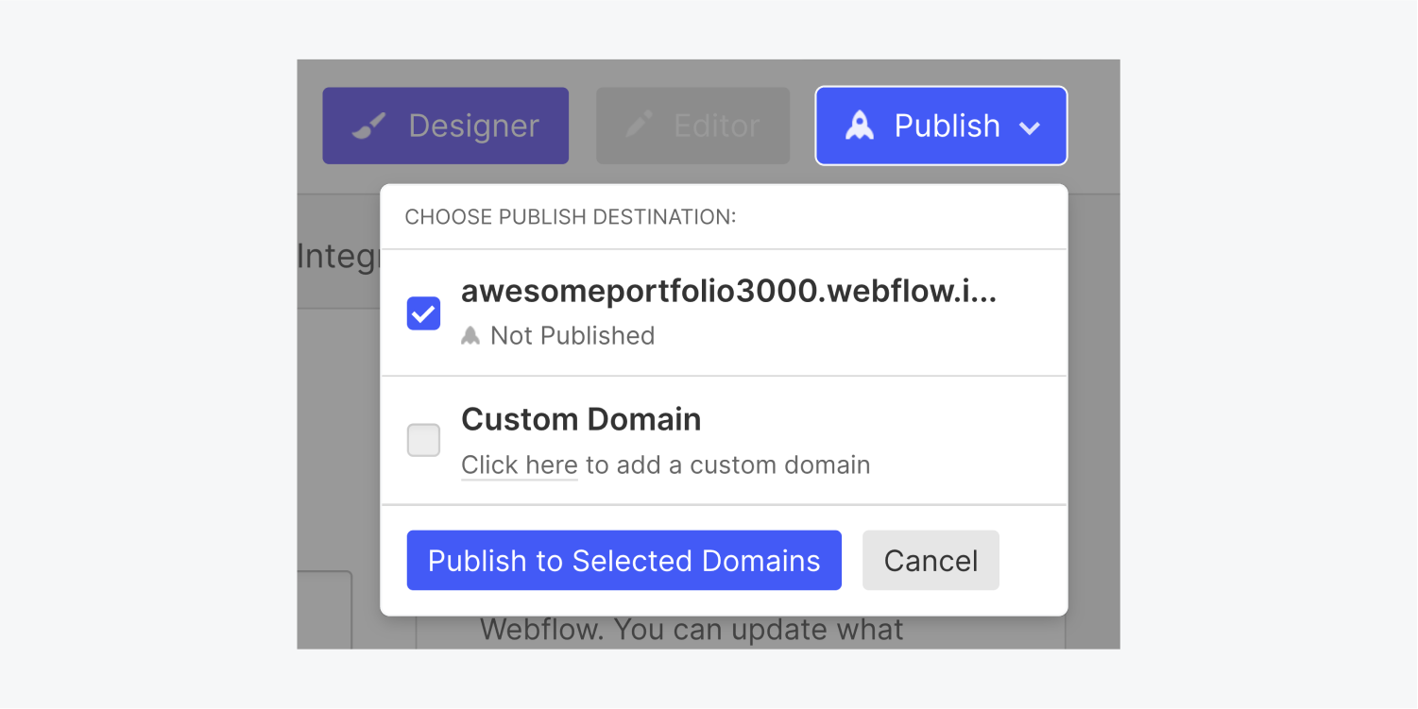Click the awesomeportfolio3000.webflow.io domain name
This screenshot has height=709, width=1418.
pyautogui.click(x=727, y=291)
